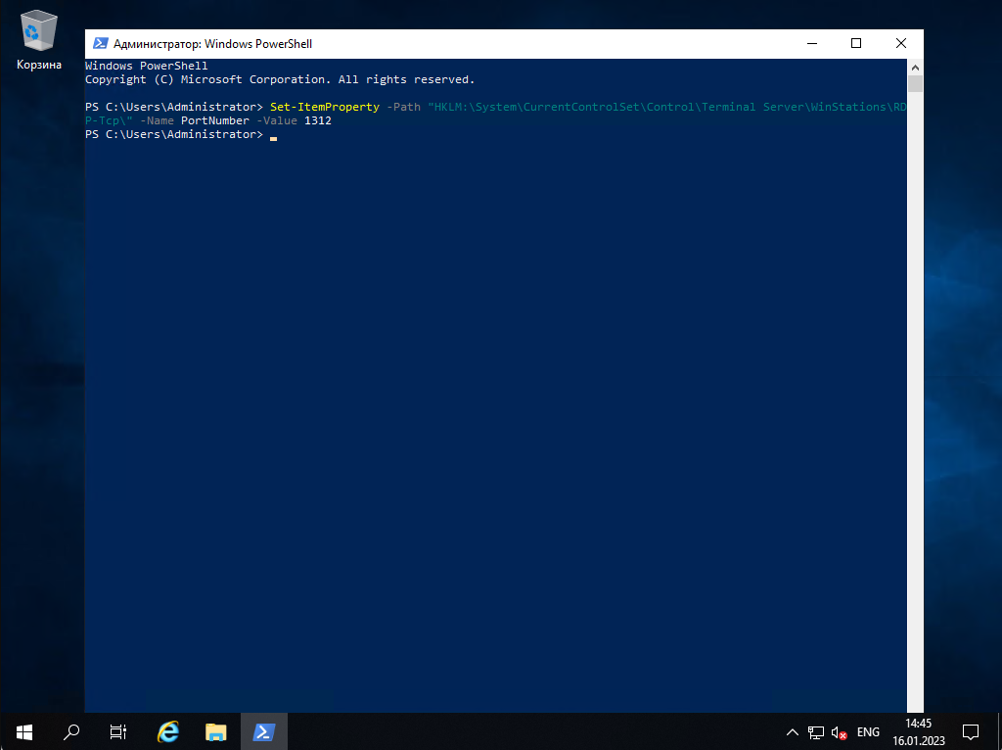Click the 'Copyright (C) Microsoft Corporation' line
The height and width of the screenshot is (750, 1002).
pos(280,79)
